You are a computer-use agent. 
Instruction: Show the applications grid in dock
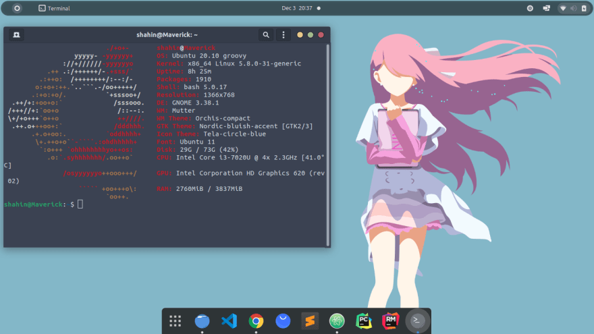[x=175, y=321]
